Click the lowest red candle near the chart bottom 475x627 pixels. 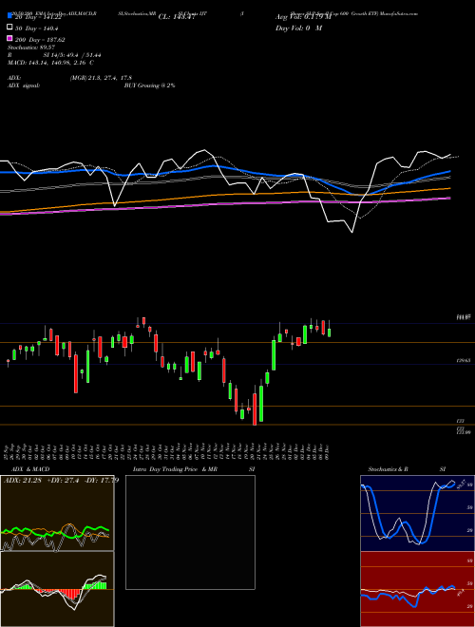255,408
